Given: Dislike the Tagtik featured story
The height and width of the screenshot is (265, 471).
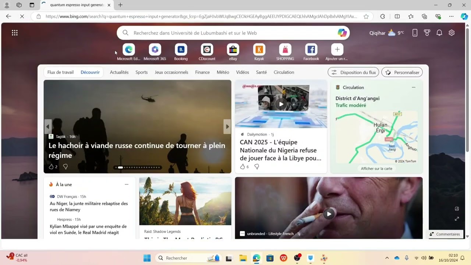Looking at the screenshot, I should click(65, 167).
